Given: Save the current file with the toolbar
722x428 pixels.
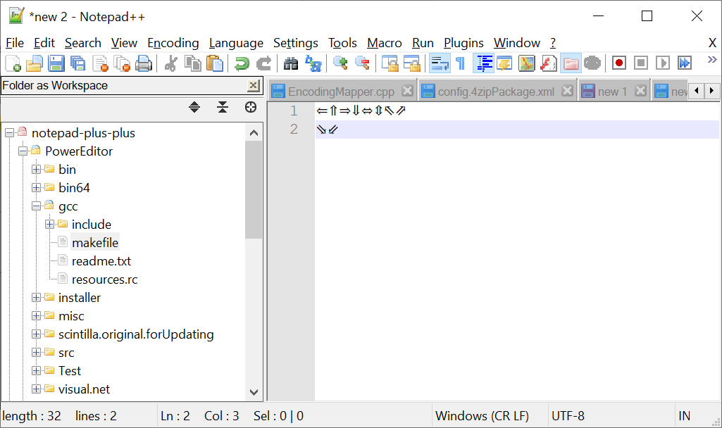Looking at the screenshot, I should (x=56, y=63).
